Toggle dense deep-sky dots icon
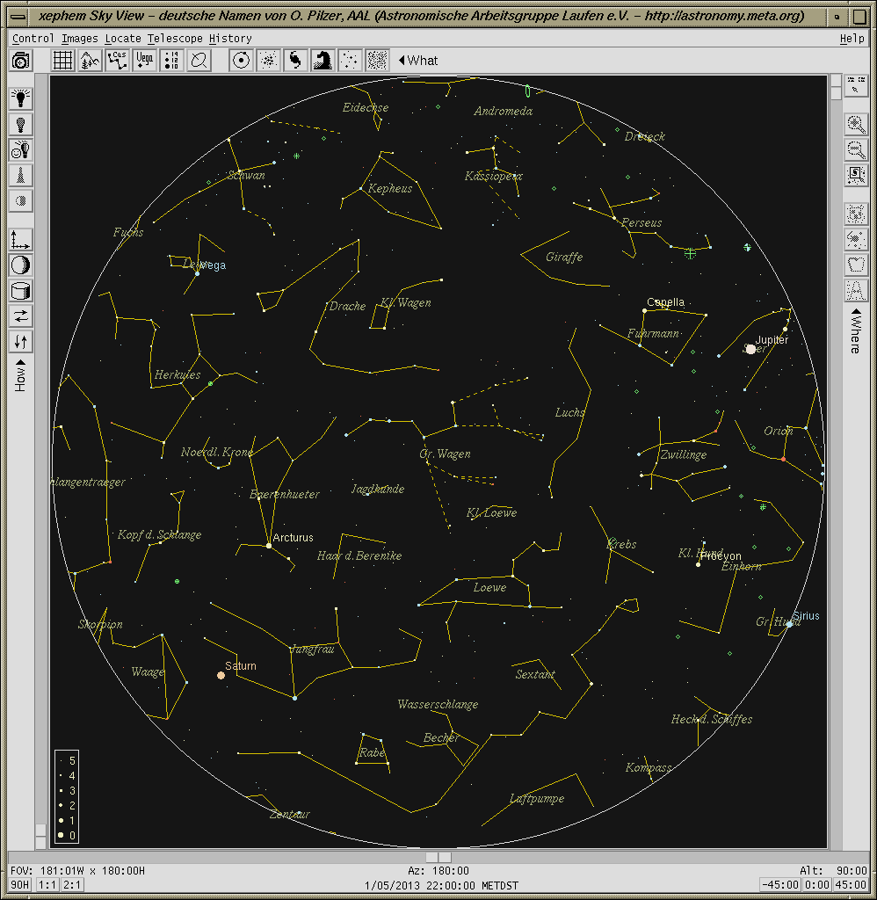 point(377,61)
